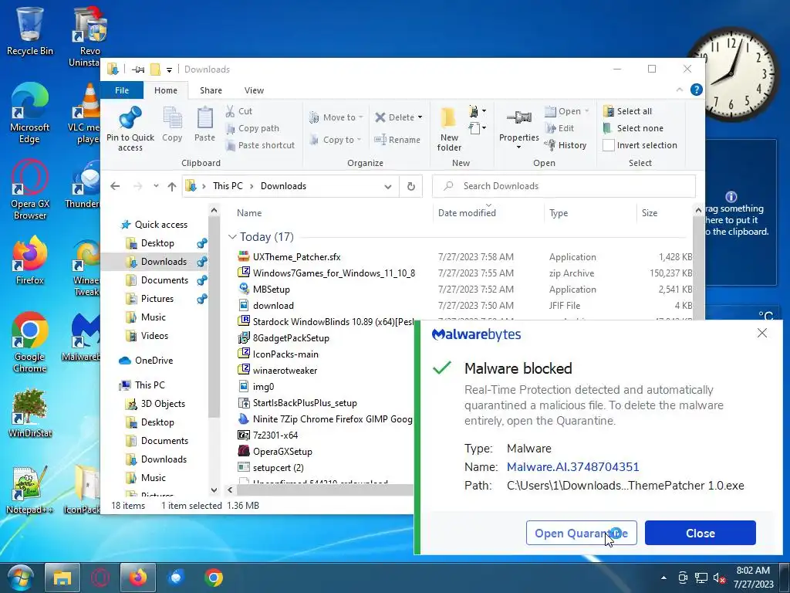The height and width of the screenshot is (593, 790).
Task: Sort by the Date modified column header
Action: point(488,213)
